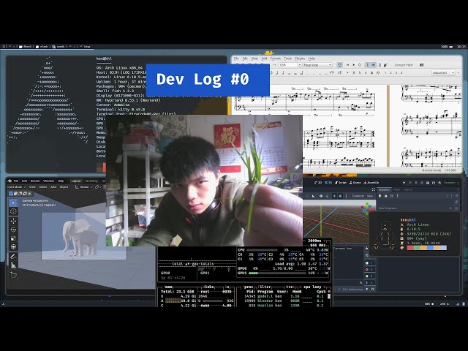The height and width of the screenshot is (351, 468).
Task: Switch Godot to 3D workspace
Action: point(328,182)
